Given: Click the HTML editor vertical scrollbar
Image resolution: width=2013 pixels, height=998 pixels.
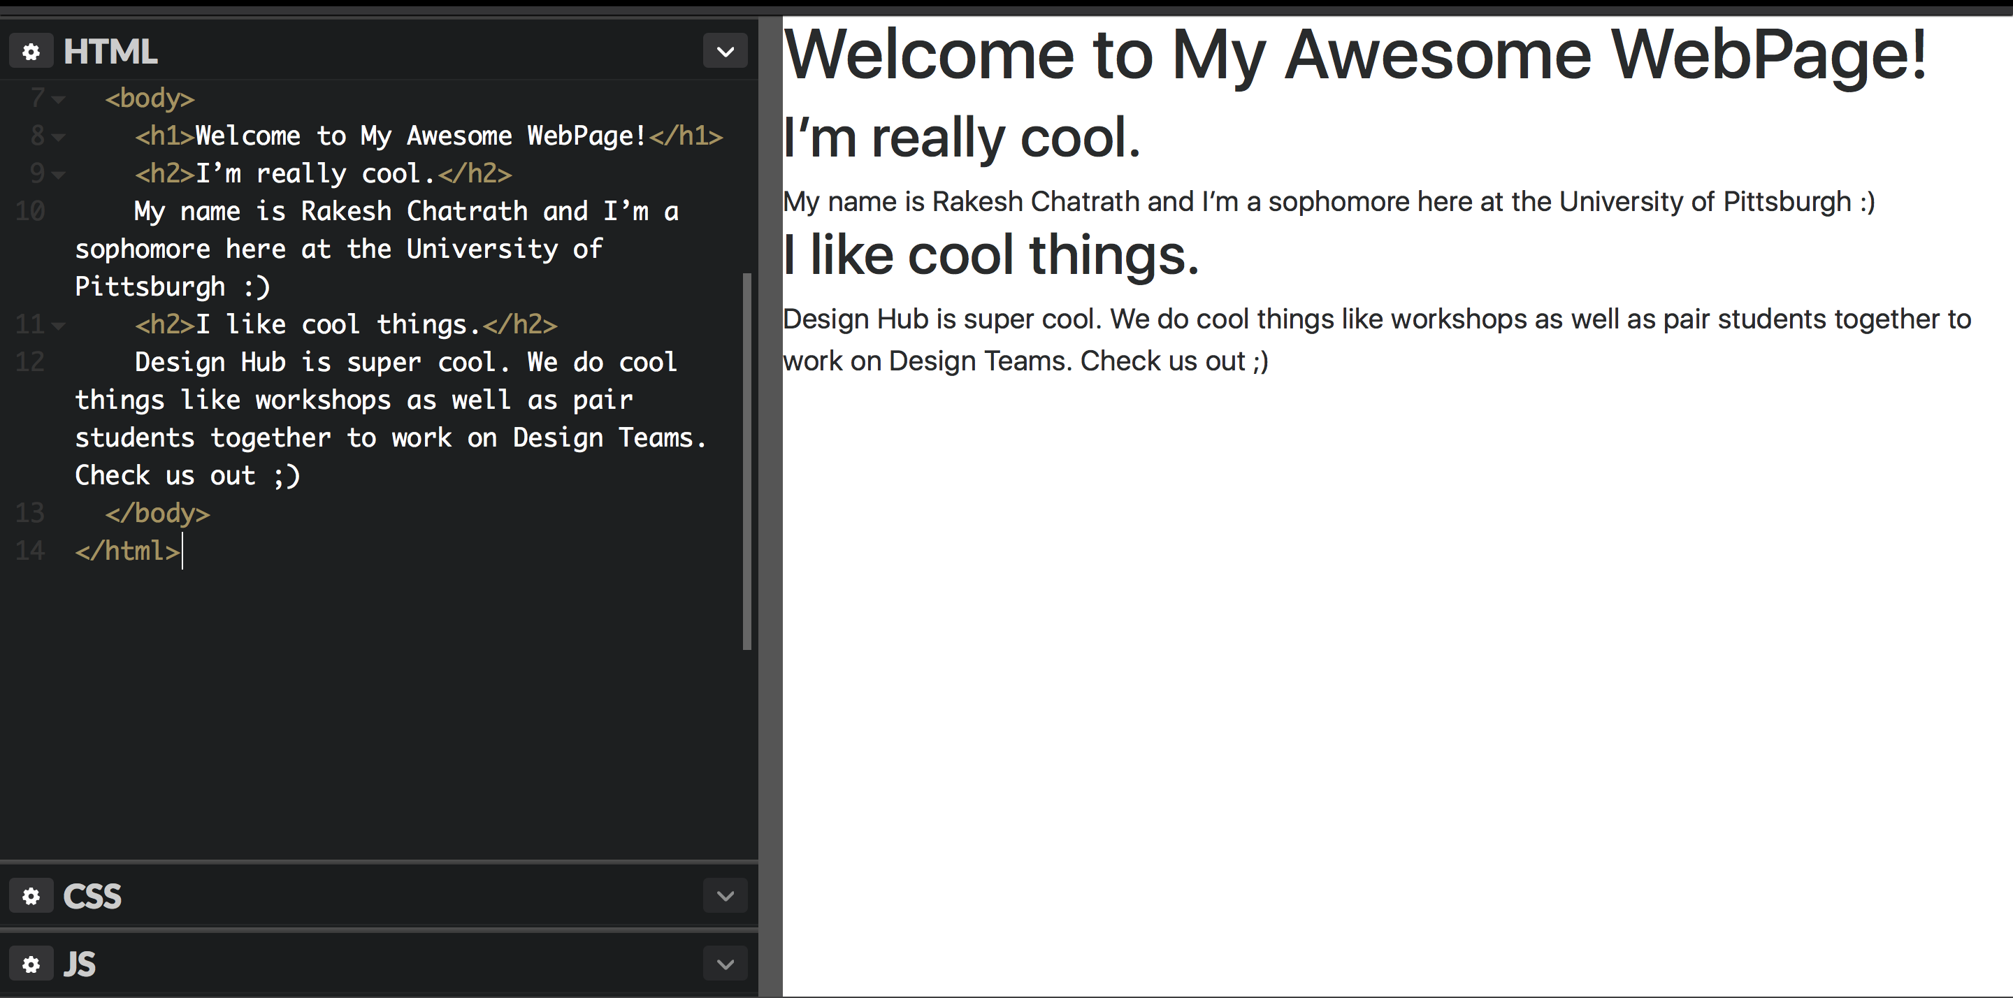Looking at the screenshot, I should point(747,461).
